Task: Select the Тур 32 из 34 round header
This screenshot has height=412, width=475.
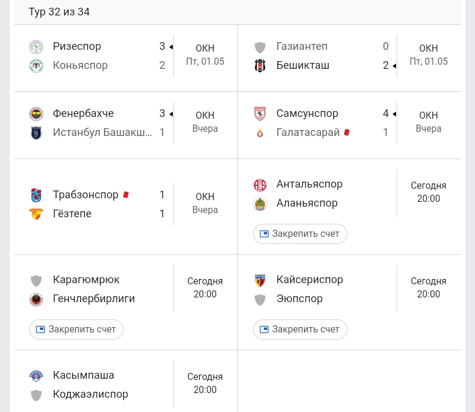Action: [59, 12]
